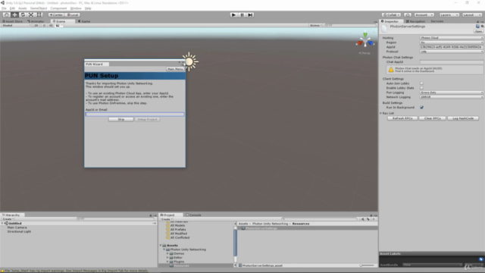Select the All Prefabs saved search
Viewport: 485px width, 273px height.
pos(178,229)
